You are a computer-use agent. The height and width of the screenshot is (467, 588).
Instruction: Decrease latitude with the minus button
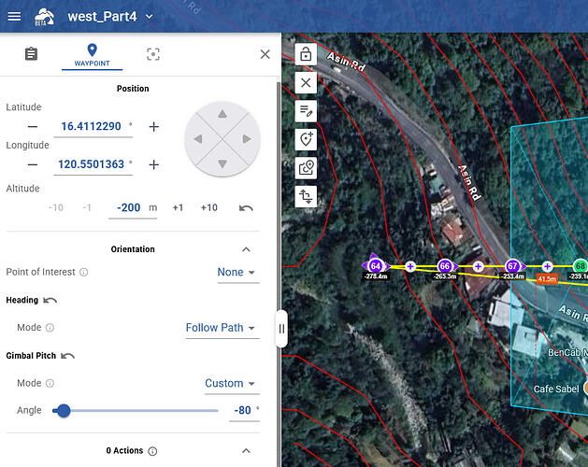click(33, 127)
